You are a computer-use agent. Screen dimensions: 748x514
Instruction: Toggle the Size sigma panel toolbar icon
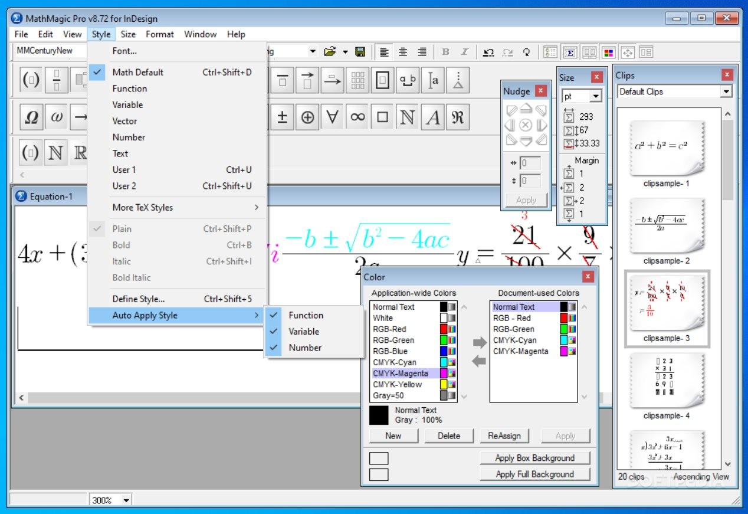coord(570,52)
